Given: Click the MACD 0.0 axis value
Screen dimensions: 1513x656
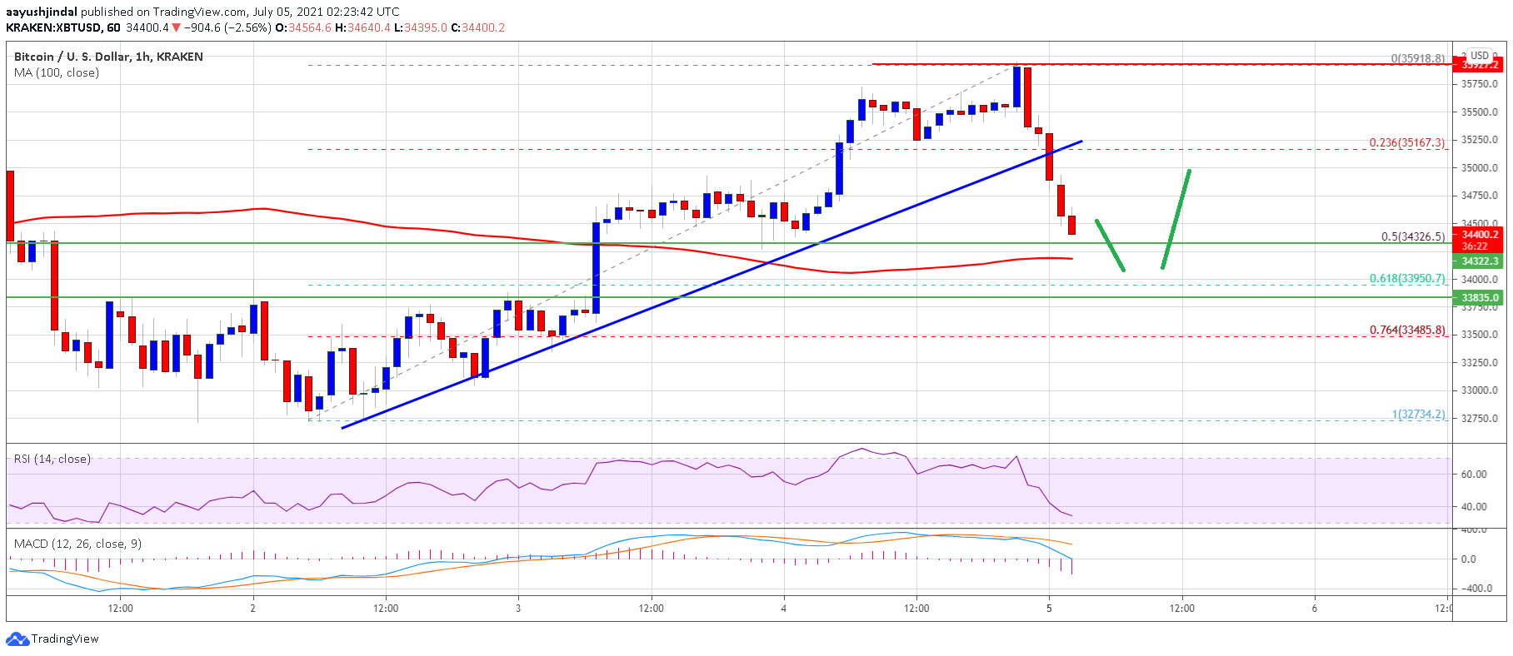Looking at the screenshot, I should pyautogui.click(x=1469, y=559).
